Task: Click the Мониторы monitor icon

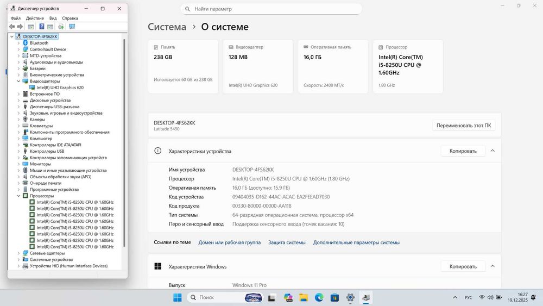Action: [x=26, y=164]
